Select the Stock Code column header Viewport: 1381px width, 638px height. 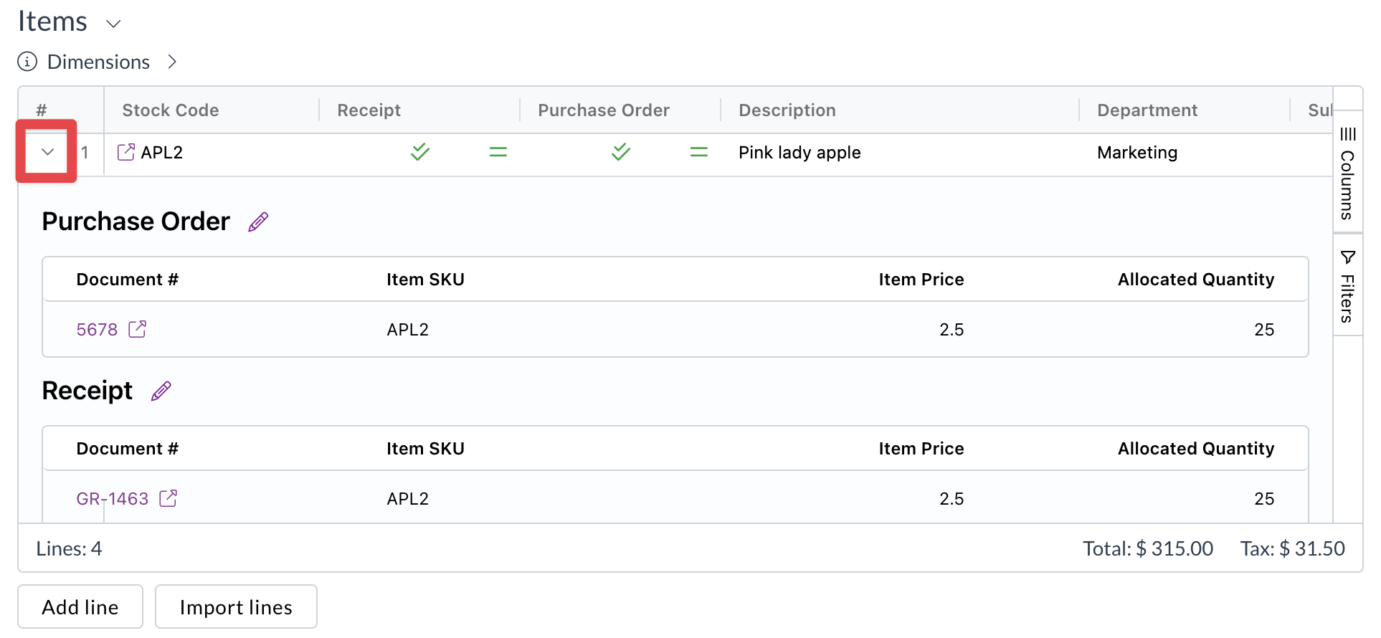point(171,110)
